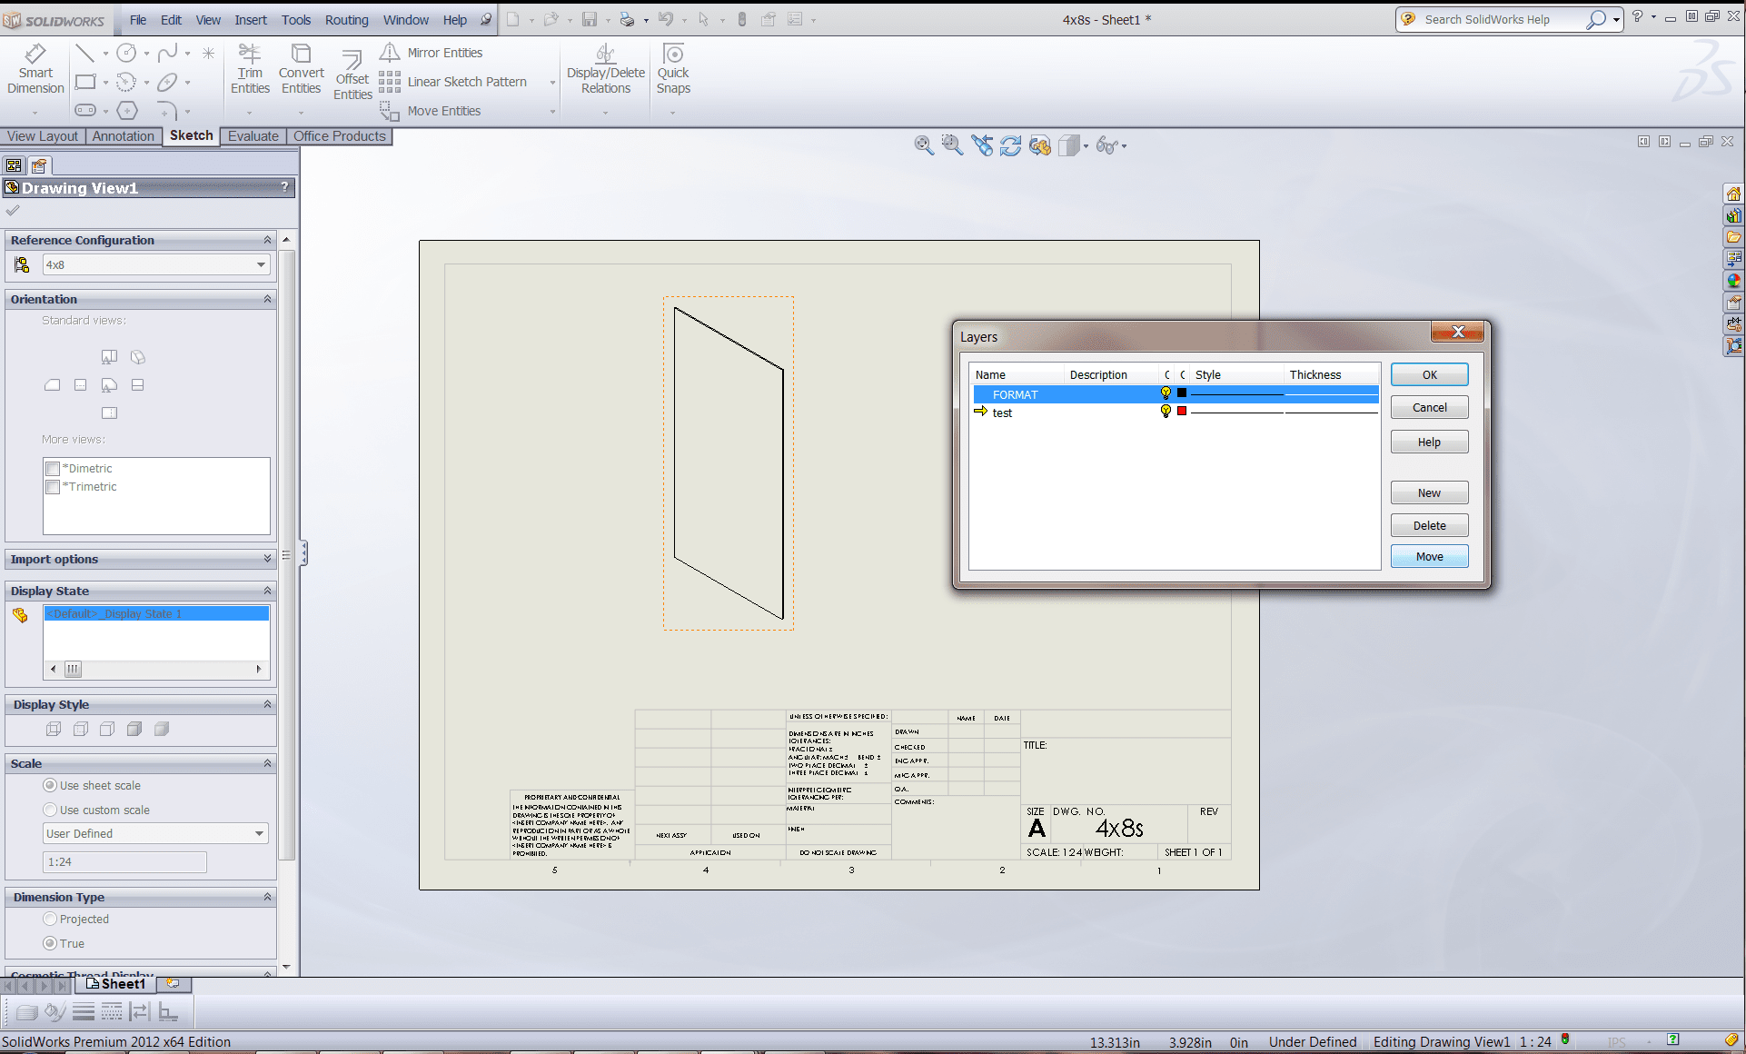The image size is (1746, 1054).
Task: Check the *Dimetric view checkbox
Action: pos(53,469)
